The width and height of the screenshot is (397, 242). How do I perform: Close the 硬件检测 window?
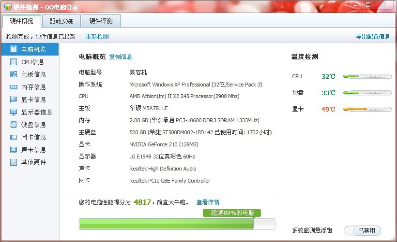point(384,4)
